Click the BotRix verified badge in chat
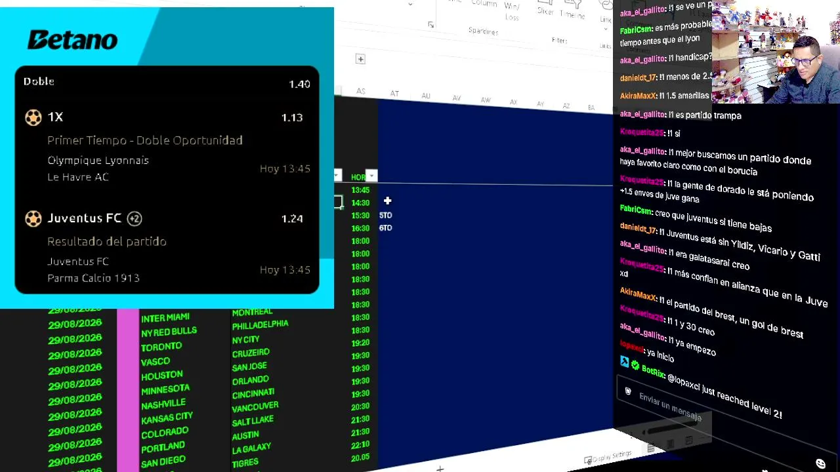The width and height of the screenshot is (840, 472). point(635,364)
